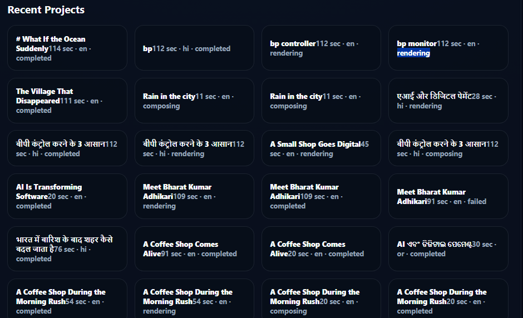Open the composing 'बीपी कंट्रोल करने के 3 आसान' project

[448, 148]
